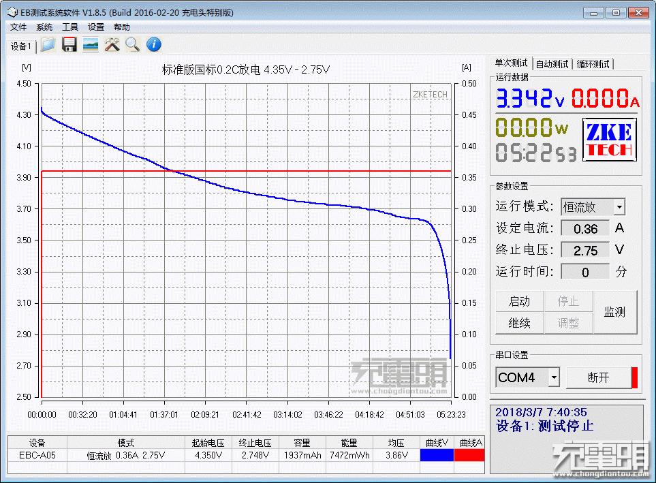Click the 监测 monitor button
This screenshot has height=483, width=656.
[x=614, y=312]
